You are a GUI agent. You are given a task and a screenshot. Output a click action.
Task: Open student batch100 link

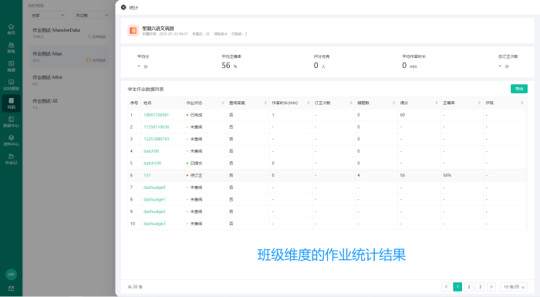point(152,163)
